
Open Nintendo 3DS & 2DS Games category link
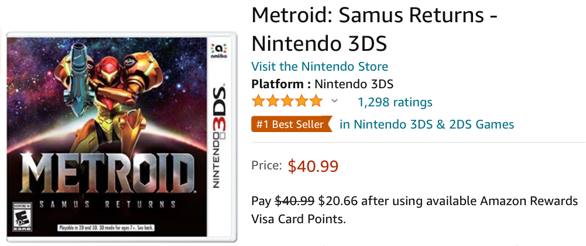(427, 124)
